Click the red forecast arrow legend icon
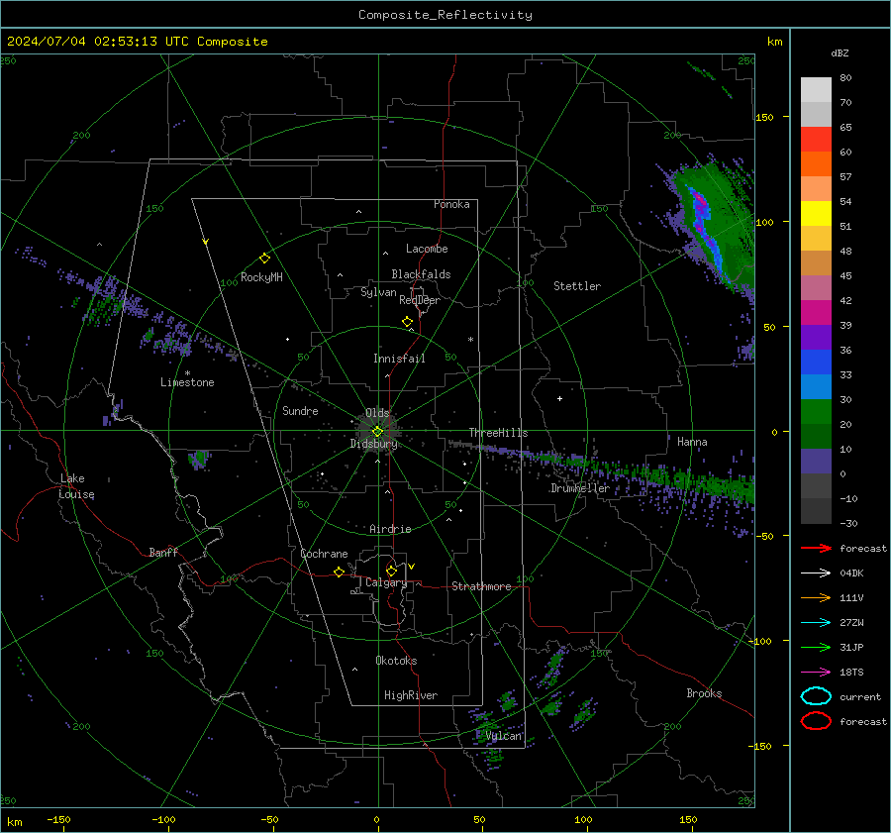Screen dimensions: 891x833 coord(816,548)
